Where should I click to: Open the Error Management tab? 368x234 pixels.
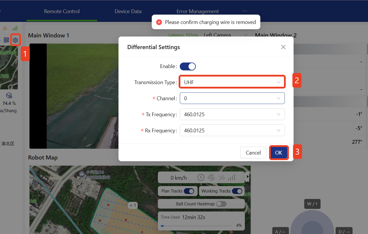click(x=198, y=11)
